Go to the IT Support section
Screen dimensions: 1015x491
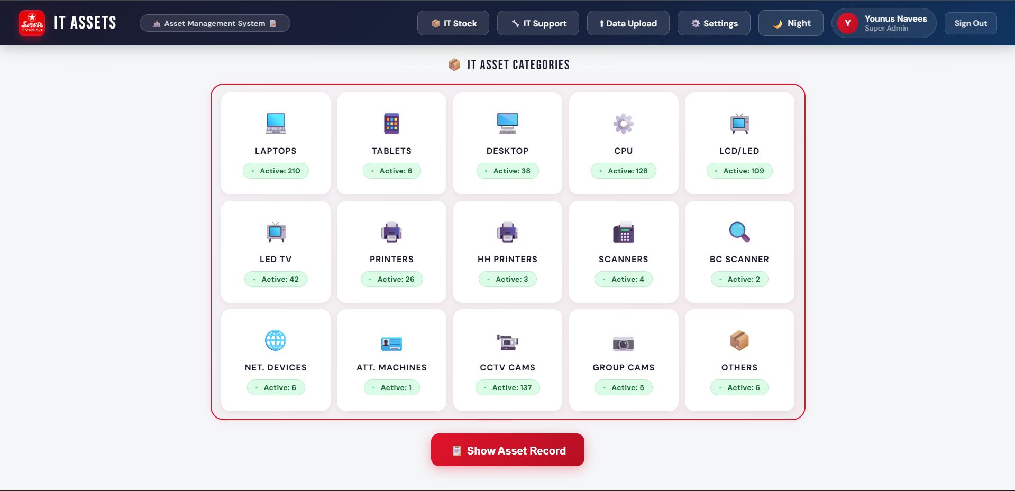click(x=538, y=23)
